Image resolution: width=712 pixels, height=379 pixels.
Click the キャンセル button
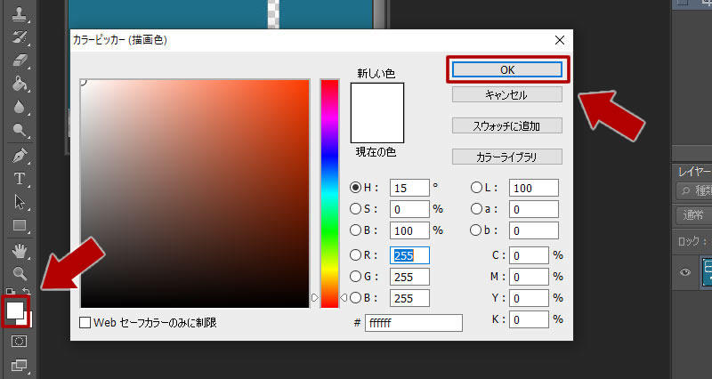[x=507, y=95]
